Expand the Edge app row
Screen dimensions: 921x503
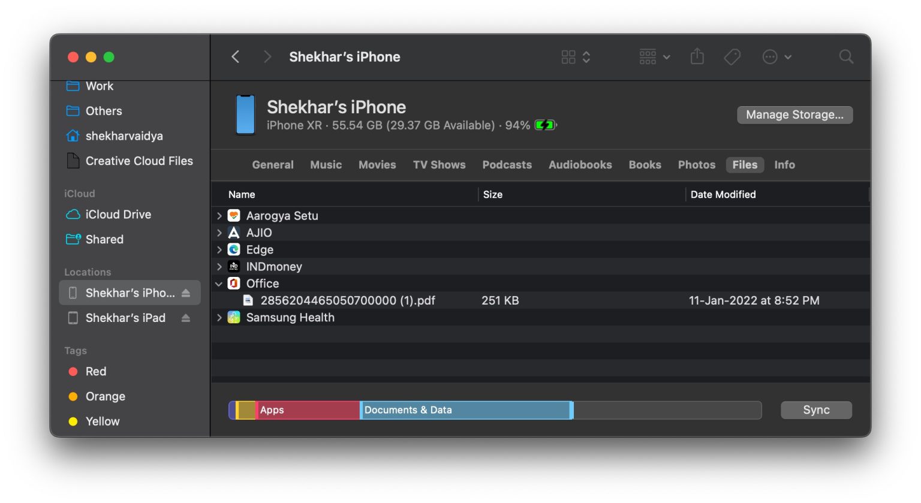(219, 250)
